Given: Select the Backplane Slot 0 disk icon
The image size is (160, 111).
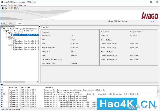Looking at the screenshot, I should click(14, 41).
